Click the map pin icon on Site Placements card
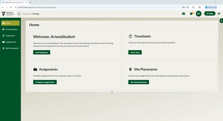 [x=130, y=69]
